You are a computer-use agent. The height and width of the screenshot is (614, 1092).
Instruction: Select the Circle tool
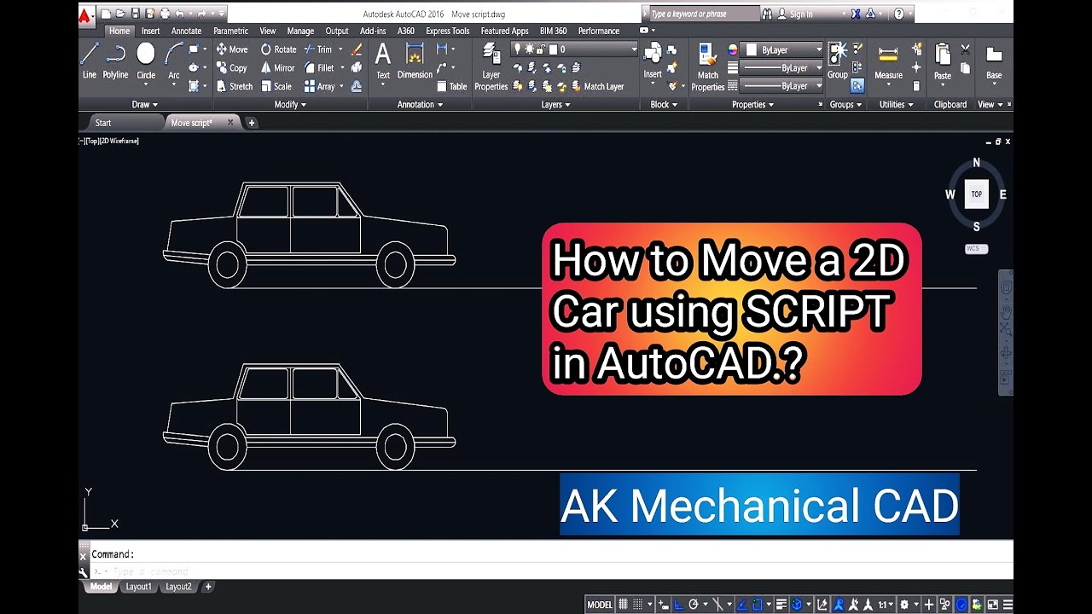pyautogui.click(x=146, y=61)
